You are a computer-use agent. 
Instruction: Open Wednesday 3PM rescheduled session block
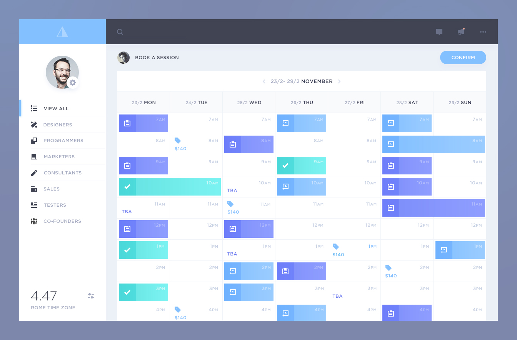pyautogui.click(x=249, y=292)
